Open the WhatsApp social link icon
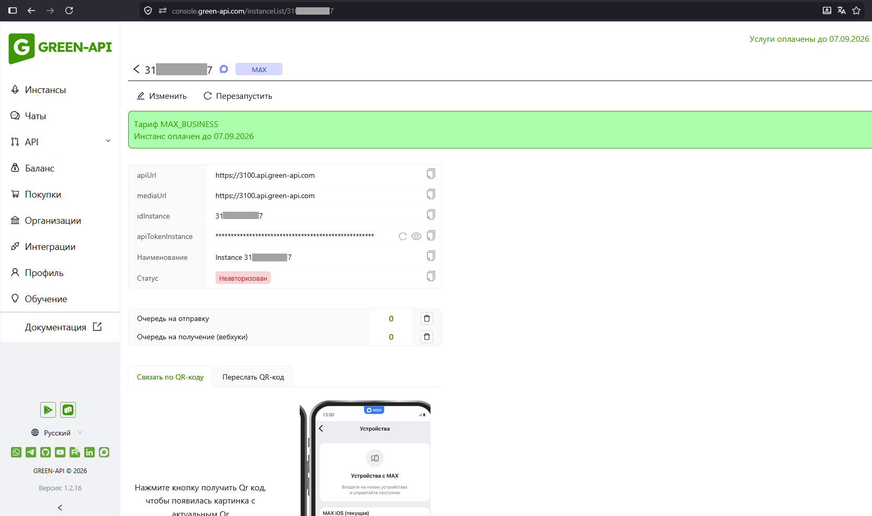The height and width of the screenshot is (516, 872). (16, 452)
